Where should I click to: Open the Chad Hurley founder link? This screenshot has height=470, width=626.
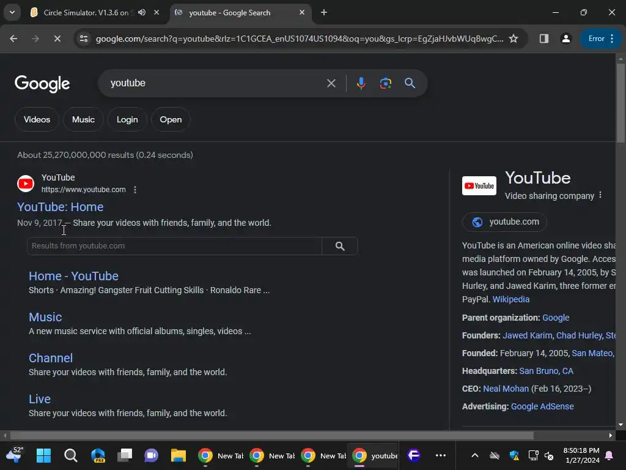[580, 335]
